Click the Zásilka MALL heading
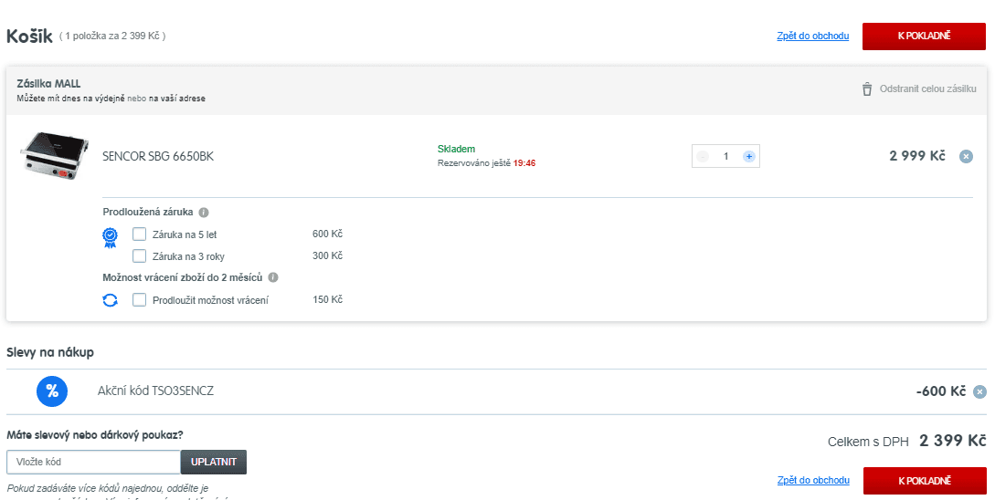 tap(48, 84)
